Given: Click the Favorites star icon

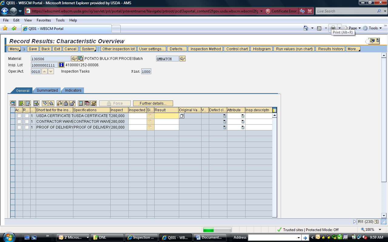Looking at the screenshot, I should pyautogui.click(x=5, y=28).
